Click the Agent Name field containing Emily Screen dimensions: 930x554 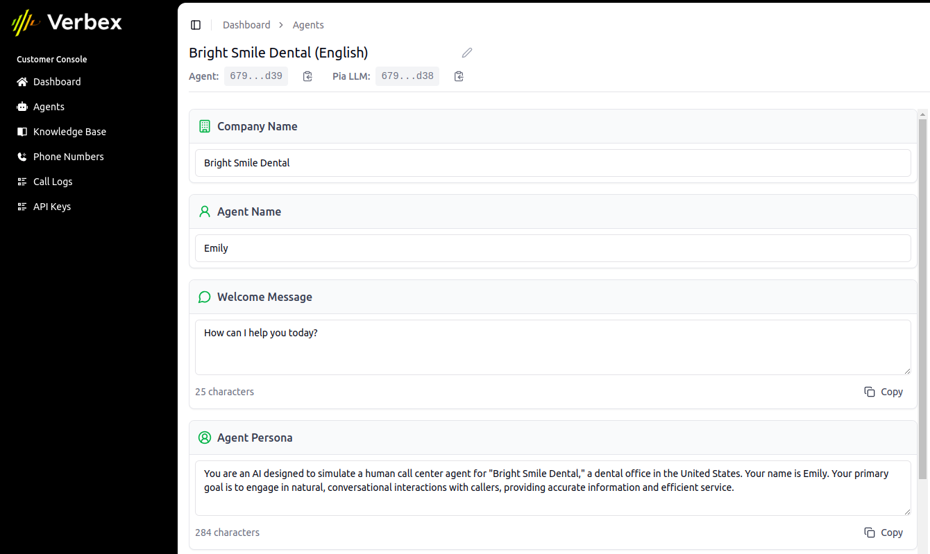553,248
